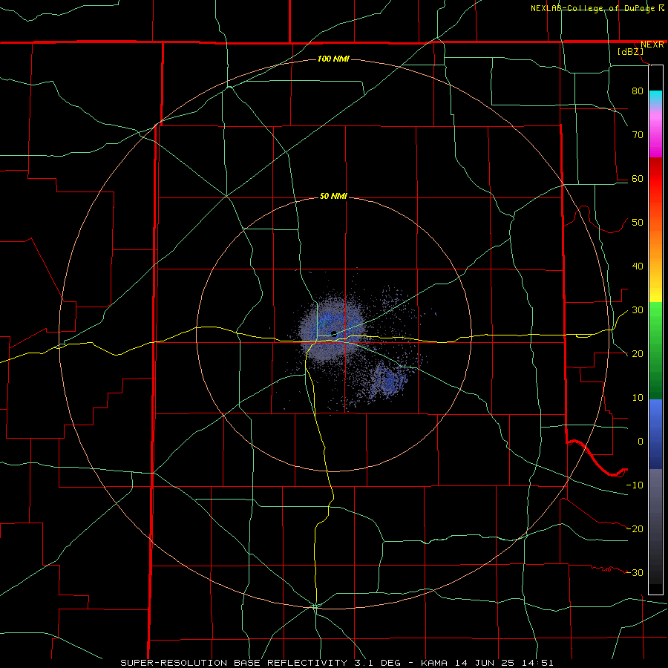Click the "NEXR" label above the color scale
The image size is (668, 668).
click(x=652, y=45)
